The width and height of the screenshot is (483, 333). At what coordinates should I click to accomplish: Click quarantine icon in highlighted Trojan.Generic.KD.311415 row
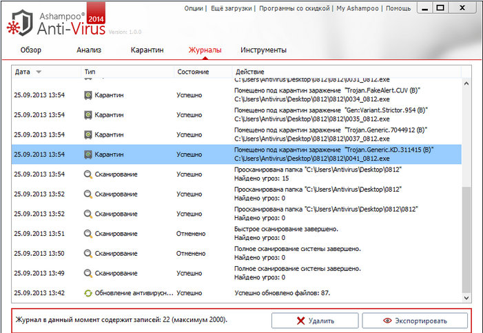[88, 154]
